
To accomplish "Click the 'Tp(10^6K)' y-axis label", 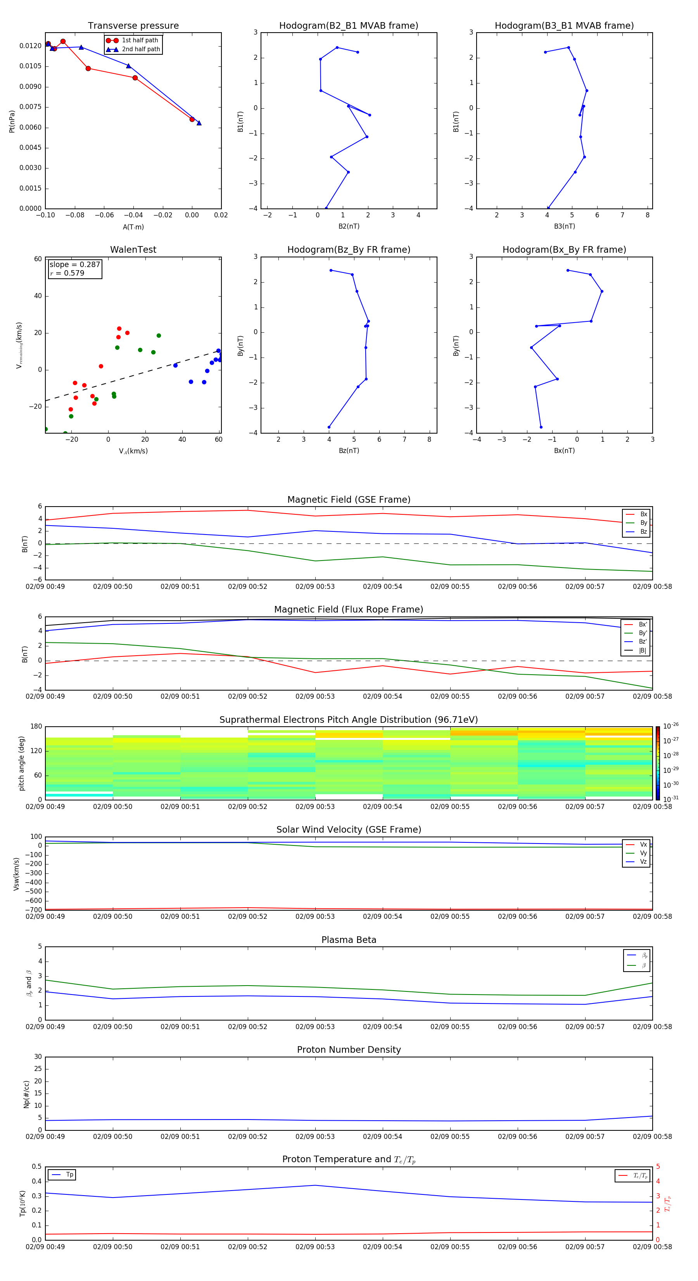I will 22,1203.
